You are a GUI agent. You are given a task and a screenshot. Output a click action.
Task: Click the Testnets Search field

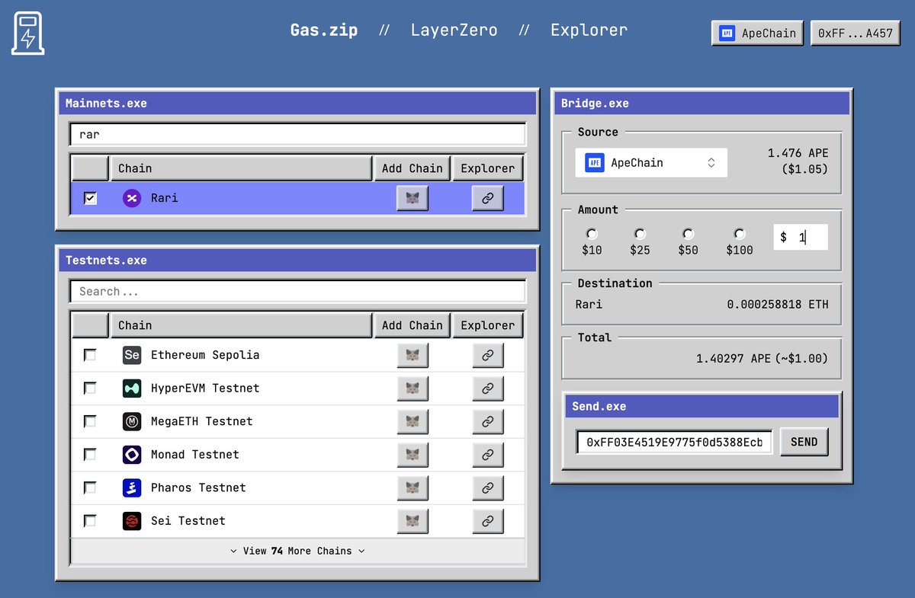(297, 291)
